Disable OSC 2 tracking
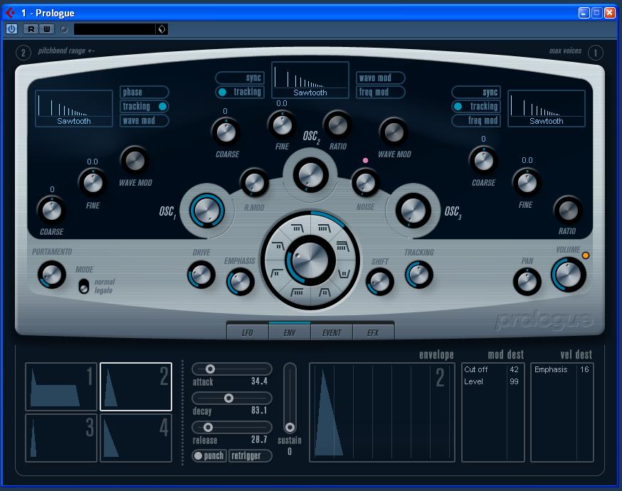The width and height of the screenshot is (622, 491). click(240, 92)
